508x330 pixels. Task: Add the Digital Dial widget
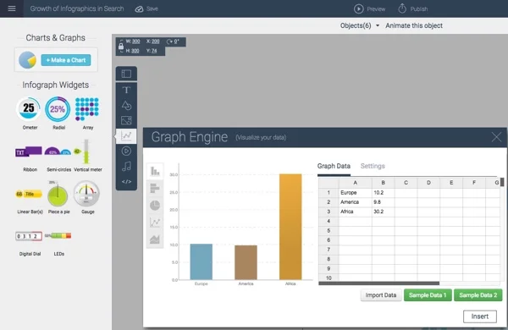coord(29,236)
